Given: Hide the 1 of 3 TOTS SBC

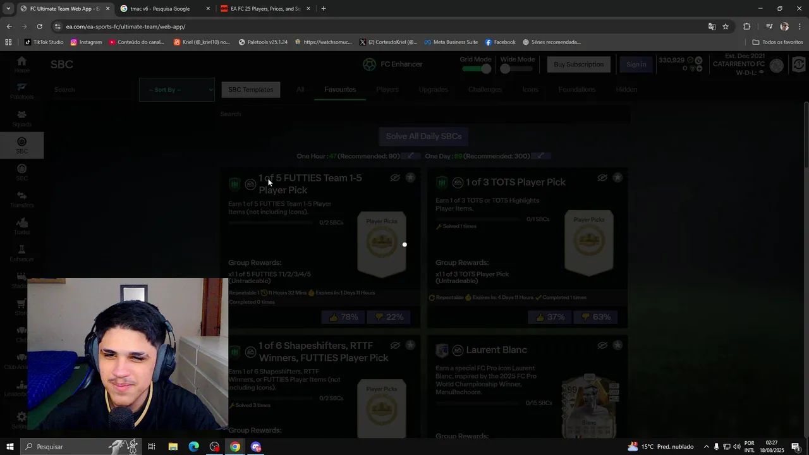Looking at the screenshot, I should coord(602,178).
